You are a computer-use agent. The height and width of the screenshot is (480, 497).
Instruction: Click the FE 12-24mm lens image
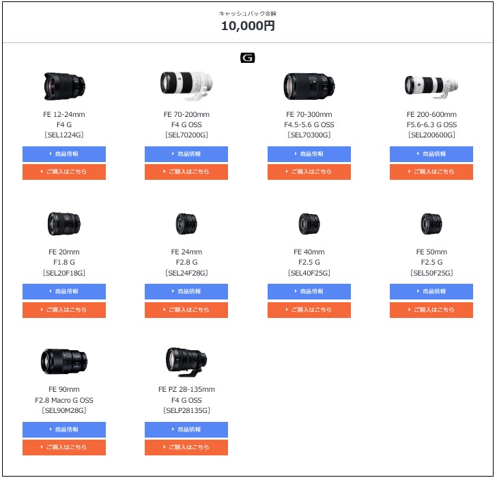point(64,86)
